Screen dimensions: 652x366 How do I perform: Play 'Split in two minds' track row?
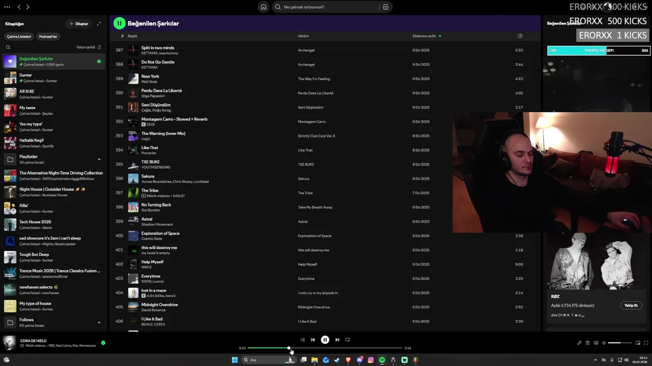tap(324, 50)
